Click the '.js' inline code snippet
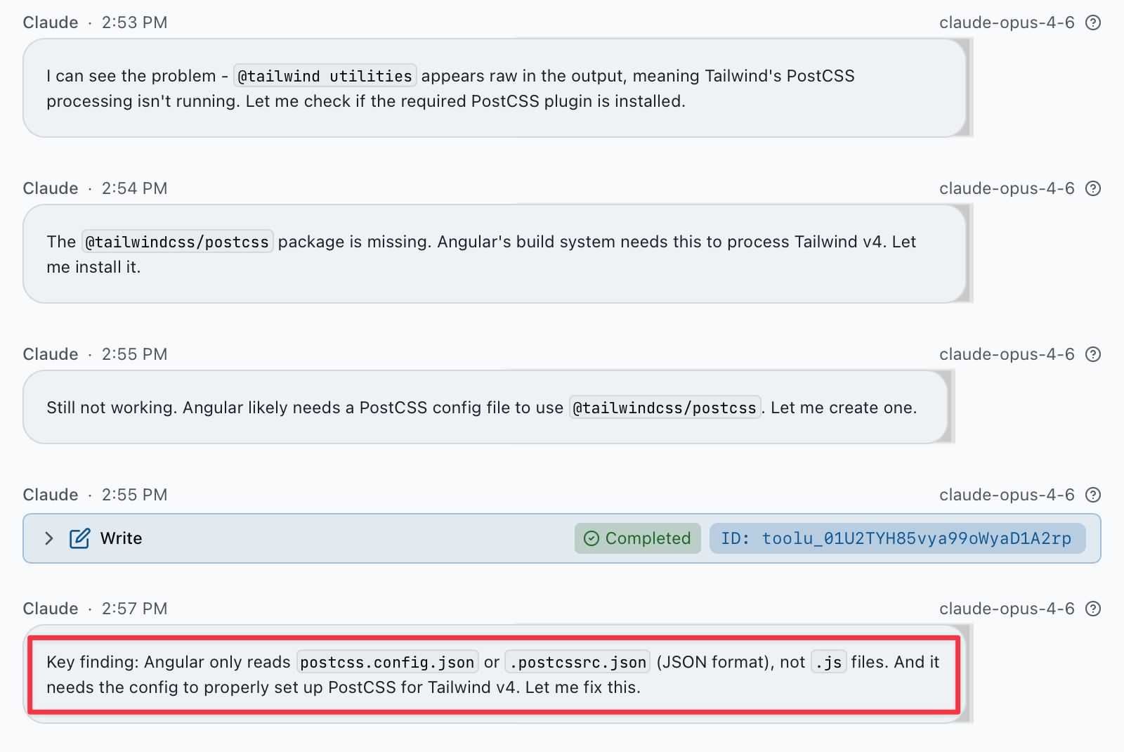Screen dimensions: 1124x752 [x=828, y=662]
